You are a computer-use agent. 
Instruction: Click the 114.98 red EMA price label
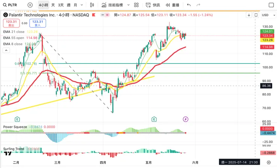tap(267, 47)
